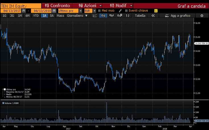Screen dimensions: 209x130
Task: Click the Graf a candela title
Action: click(192, 6)
